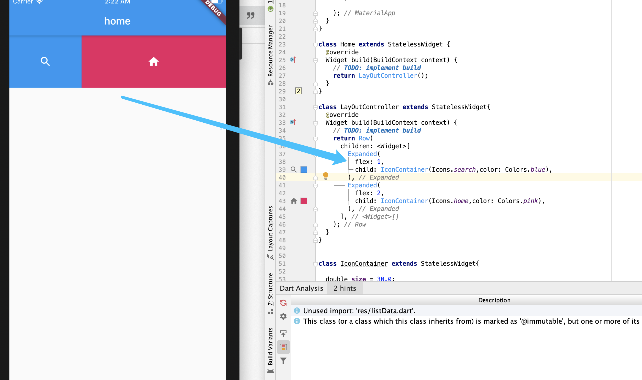The height and width of the screenshot is (380, 642).
Task: Click the lightbulb quick-fix icon
Action: click(325, 176)
